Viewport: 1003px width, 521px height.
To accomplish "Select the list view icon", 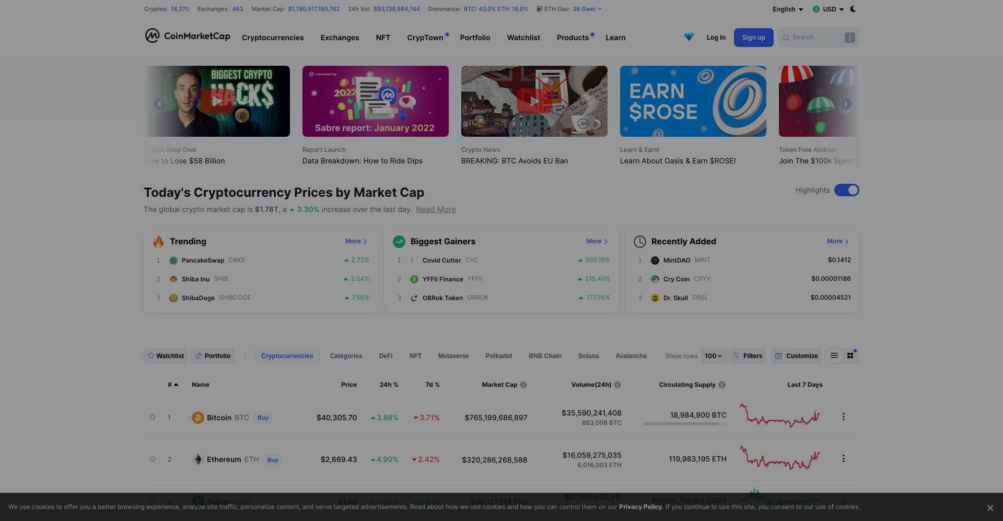I will pos(834,356).
